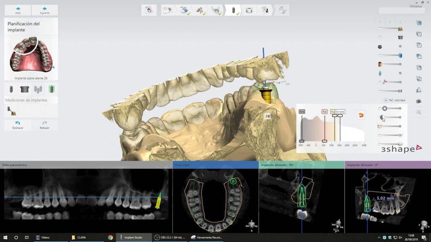The height and width of the screenshot is (242, 431).
Task: Select the green highlighted implant safety-zone icon
Action: [x=51, y=89]
